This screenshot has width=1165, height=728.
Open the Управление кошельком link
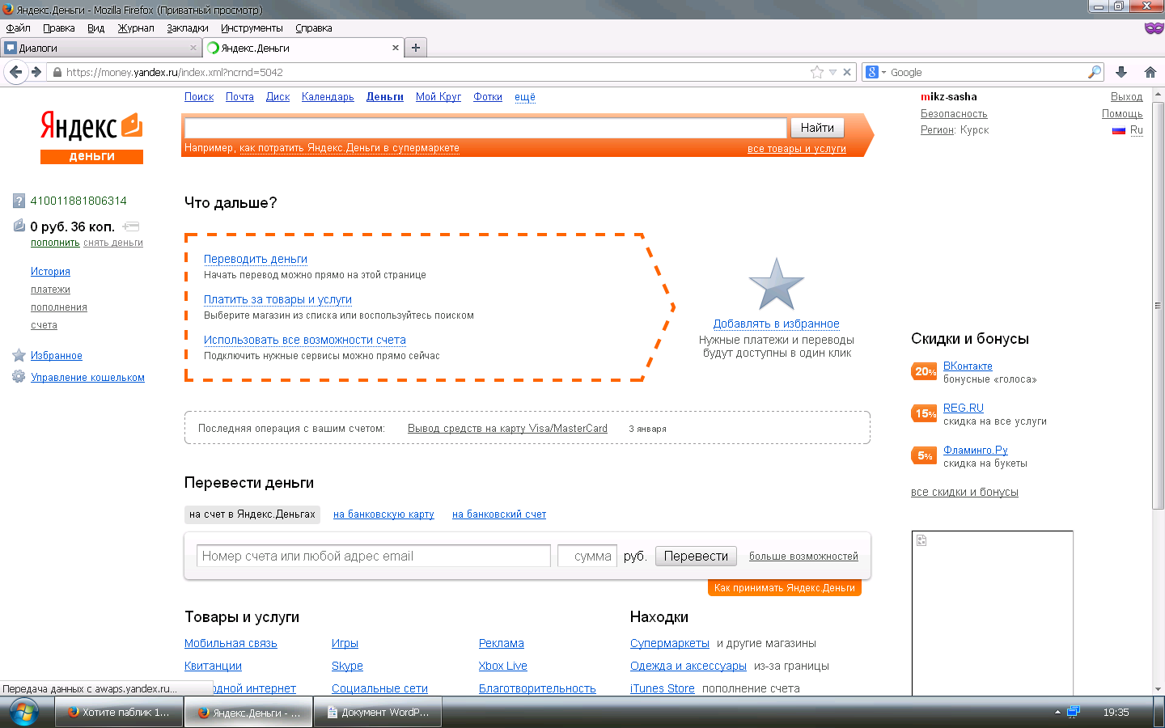[87, 378]
